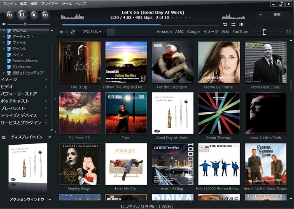Select アーティスト in the tree
294x209 pixels.
point(23,37)
